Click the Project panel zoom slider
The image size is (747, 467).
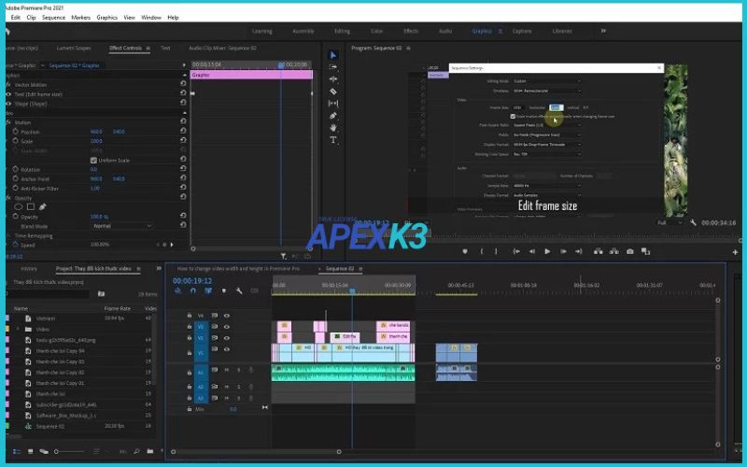coord(70,451)
